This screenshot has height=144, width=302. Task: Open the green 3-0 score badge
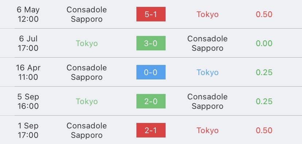coord(151,43)
